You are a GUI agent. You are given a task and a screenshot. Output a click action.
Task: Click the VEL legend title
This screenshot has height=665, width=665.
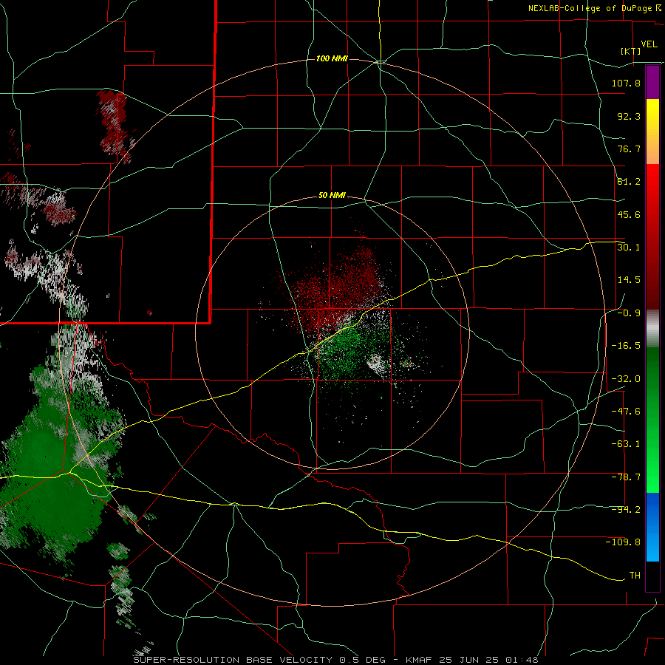(649, 44)
